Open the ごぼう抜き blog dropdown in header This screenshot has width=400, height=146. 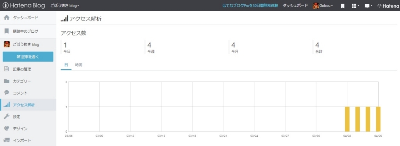tap(65, 5)
